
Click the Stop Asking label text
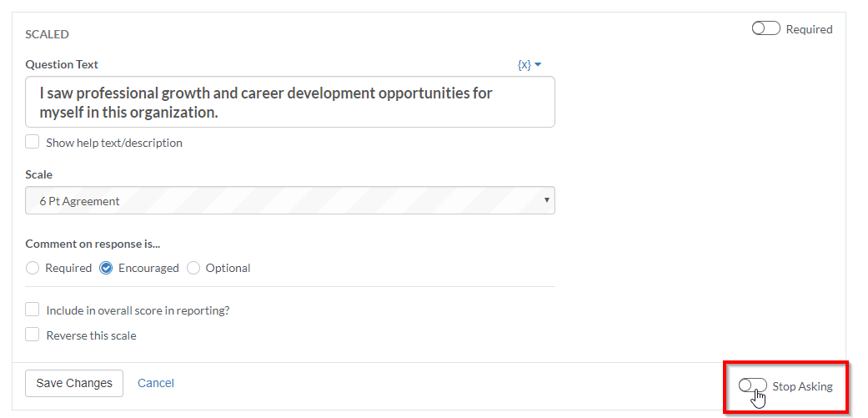tap(802, 386)
